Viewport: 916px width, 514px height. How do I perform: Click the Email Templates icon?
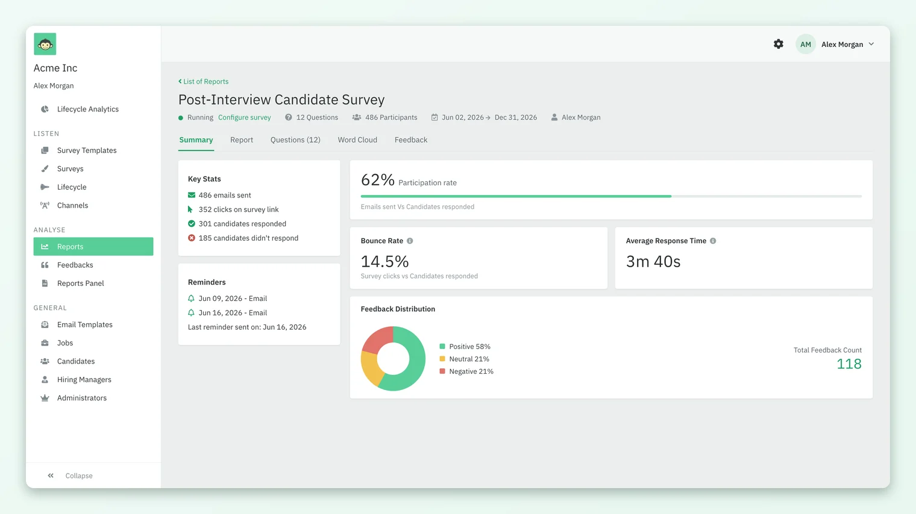click(x=45, y=324)
